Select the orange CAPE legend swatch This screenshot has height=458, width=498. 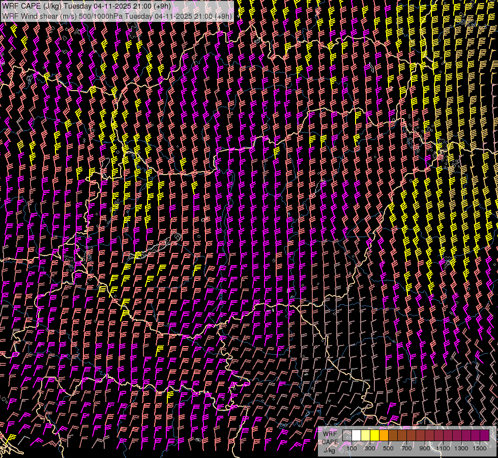(x=384, y=436)
